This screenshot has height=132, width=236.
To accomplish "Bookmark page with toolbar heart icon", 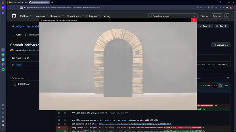I will [219, 8].
